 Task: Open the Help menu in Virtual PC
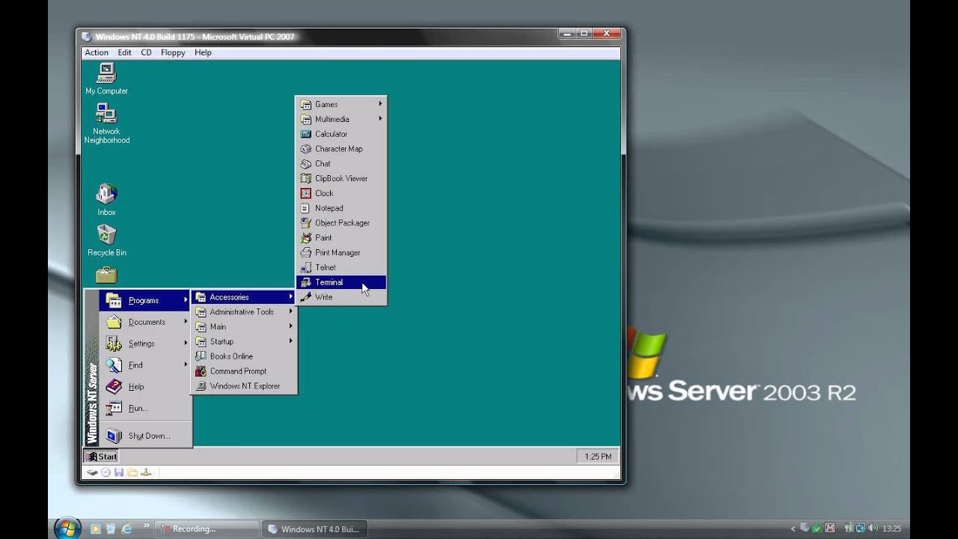[203, 52]
